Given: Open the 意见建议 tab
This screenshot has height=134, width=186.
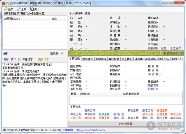Looking at the screenshot, I should click(88, 59).
